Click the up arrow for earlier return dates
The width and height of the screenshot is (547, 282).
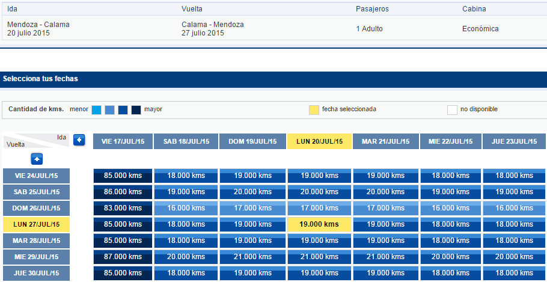37,159
